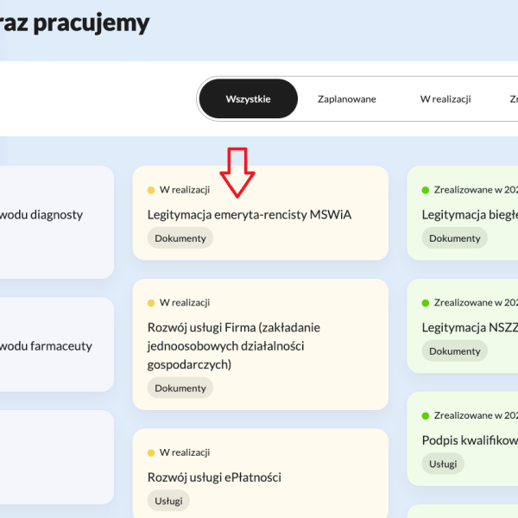Click W realizacji status on ePłatności card

[185, 452]
